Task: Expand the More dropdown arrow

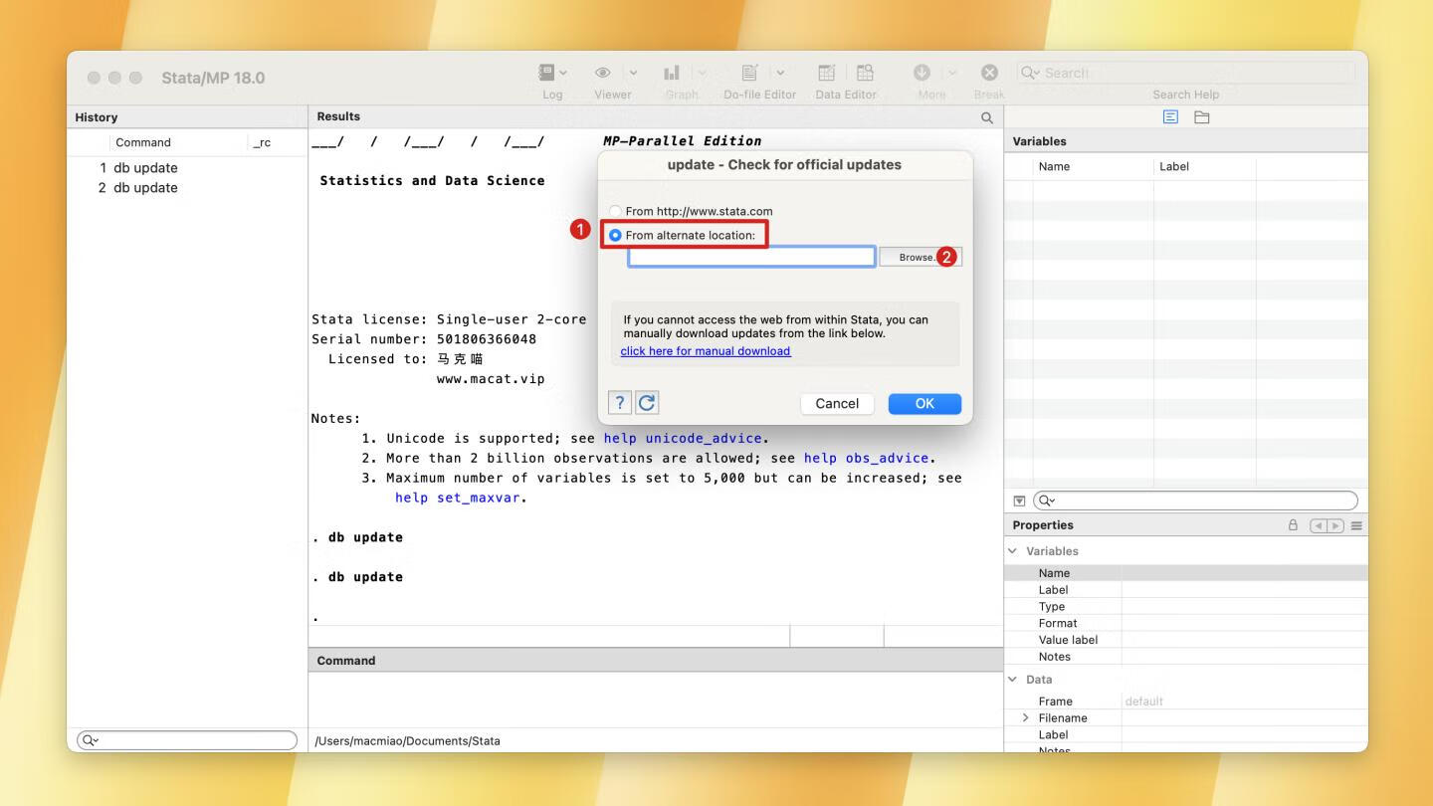Action: pyautogui.click(x=952, y=73)
